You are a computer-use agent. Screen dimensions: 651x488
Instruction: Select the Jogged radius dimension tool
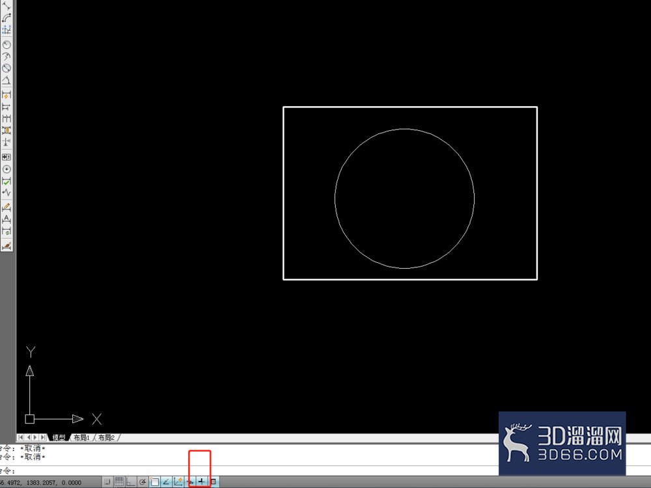pos(7,56)
